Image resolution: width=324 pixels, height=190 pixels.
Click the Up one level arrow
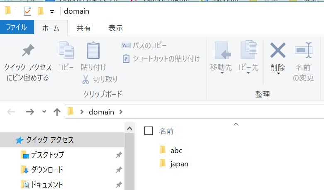click(x=57, y=112)
